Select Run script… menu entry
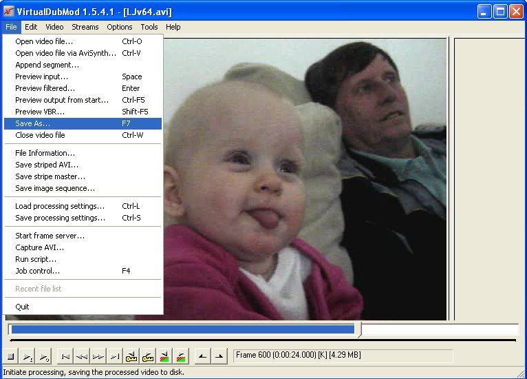Viewport: 527px width, 379px height. tap(83, 260)
